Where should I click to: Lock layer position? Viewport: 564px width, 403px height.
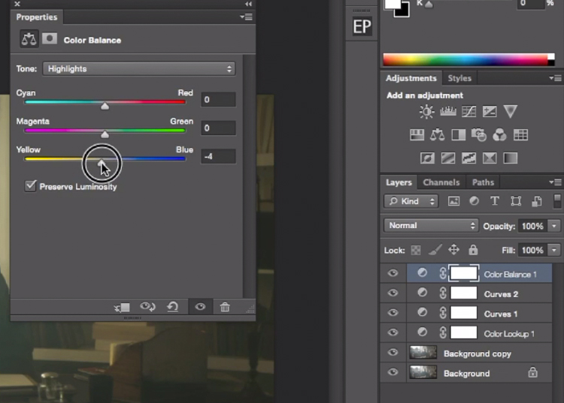pyautogui.click(x=454, y=249)
